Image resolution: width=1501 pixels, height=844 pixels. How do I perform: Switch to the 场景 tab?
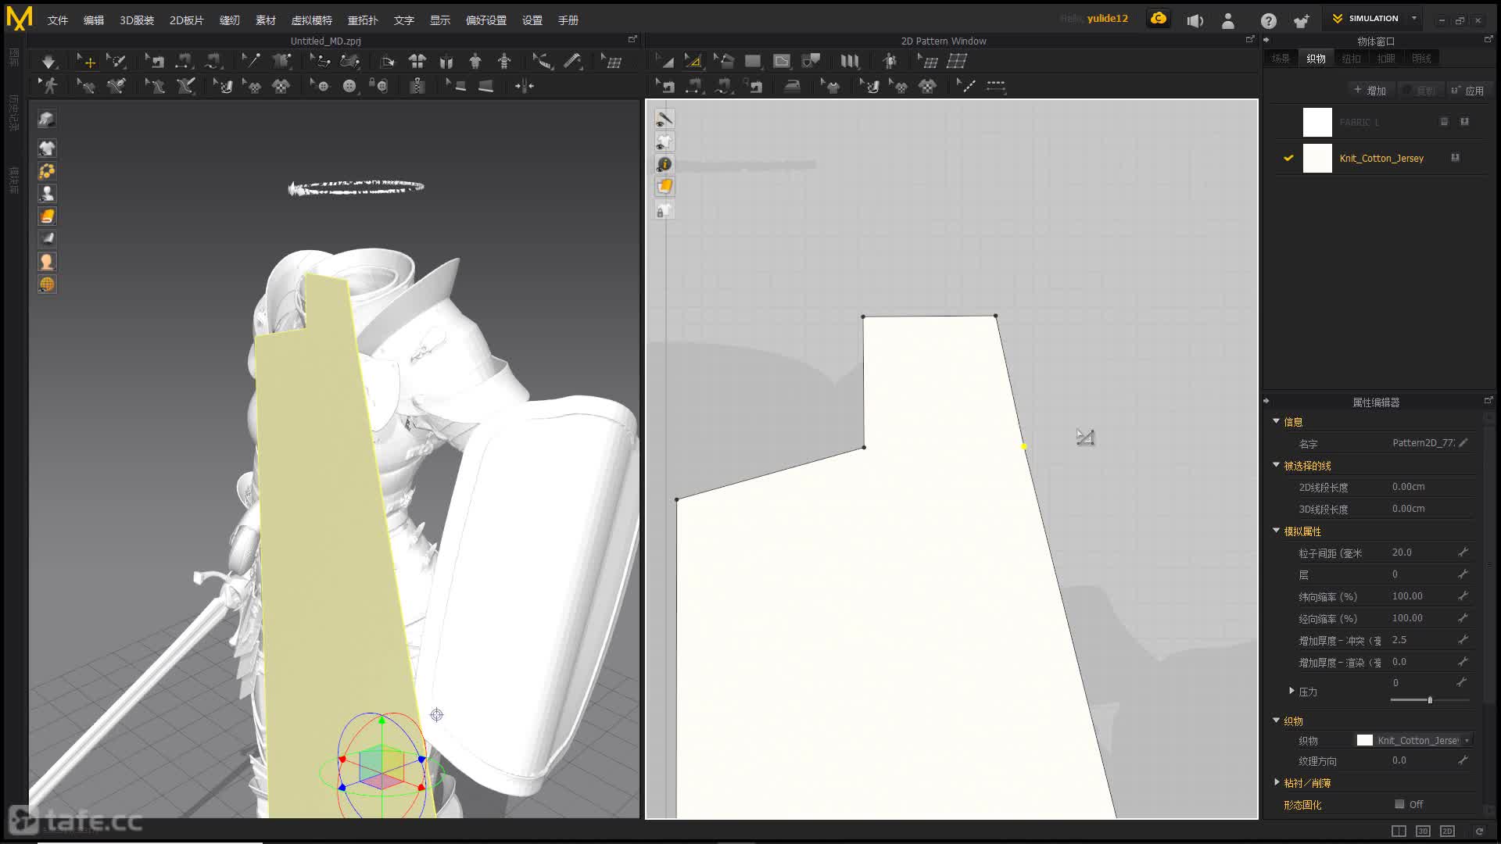click(1281, 59)
